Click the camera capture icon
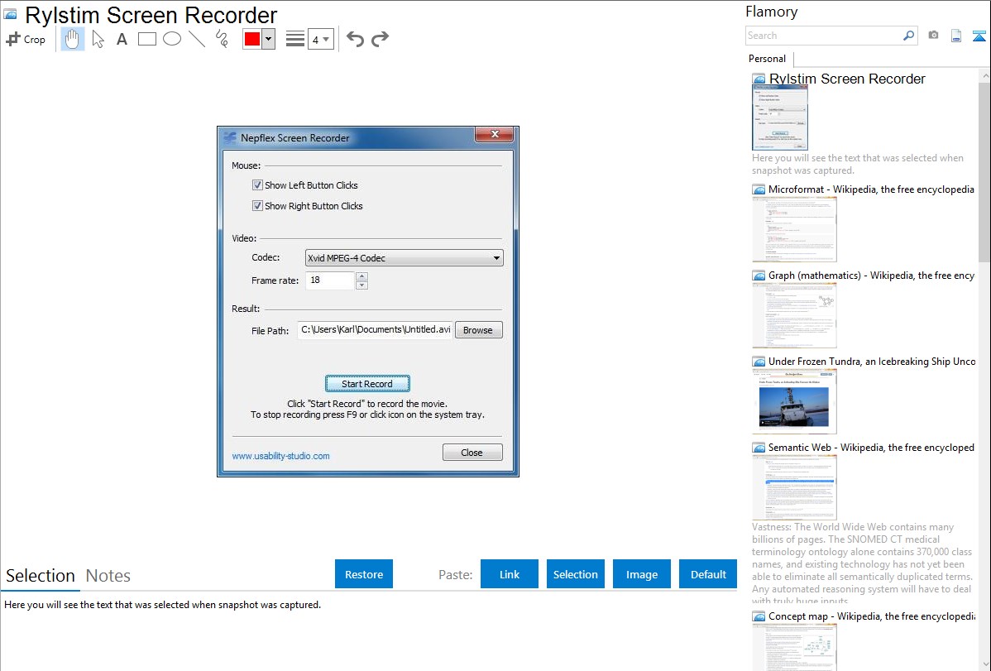The width and height of the screenshot is (991, 671). [933, 36]
